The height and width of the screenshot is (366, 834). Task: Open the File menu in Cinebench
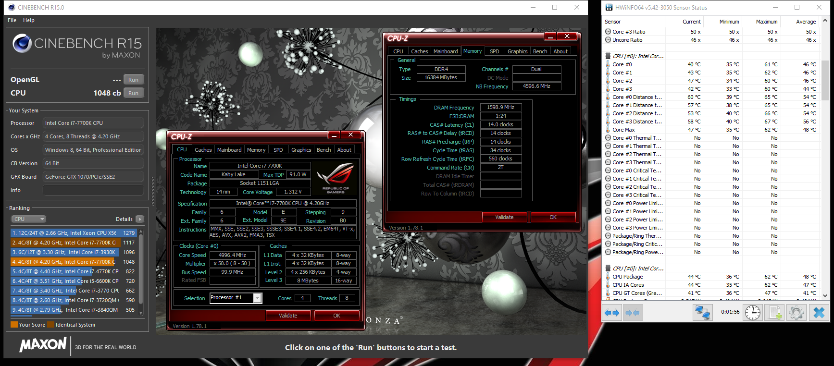[12, 20]
